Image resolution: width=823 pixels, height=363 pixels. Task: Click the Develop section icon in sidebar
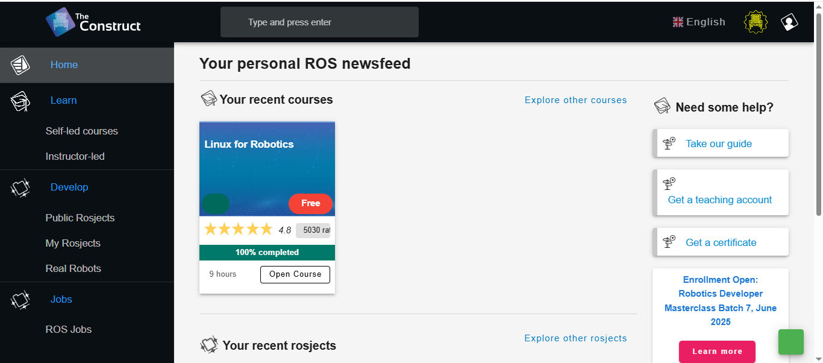click(20, 188)
